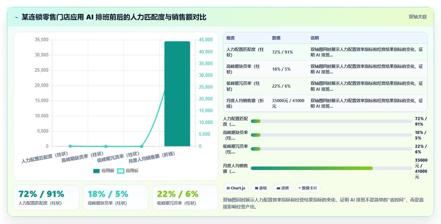Click the 说明 column header
This screenshot has width=441, height=224.
315,38
